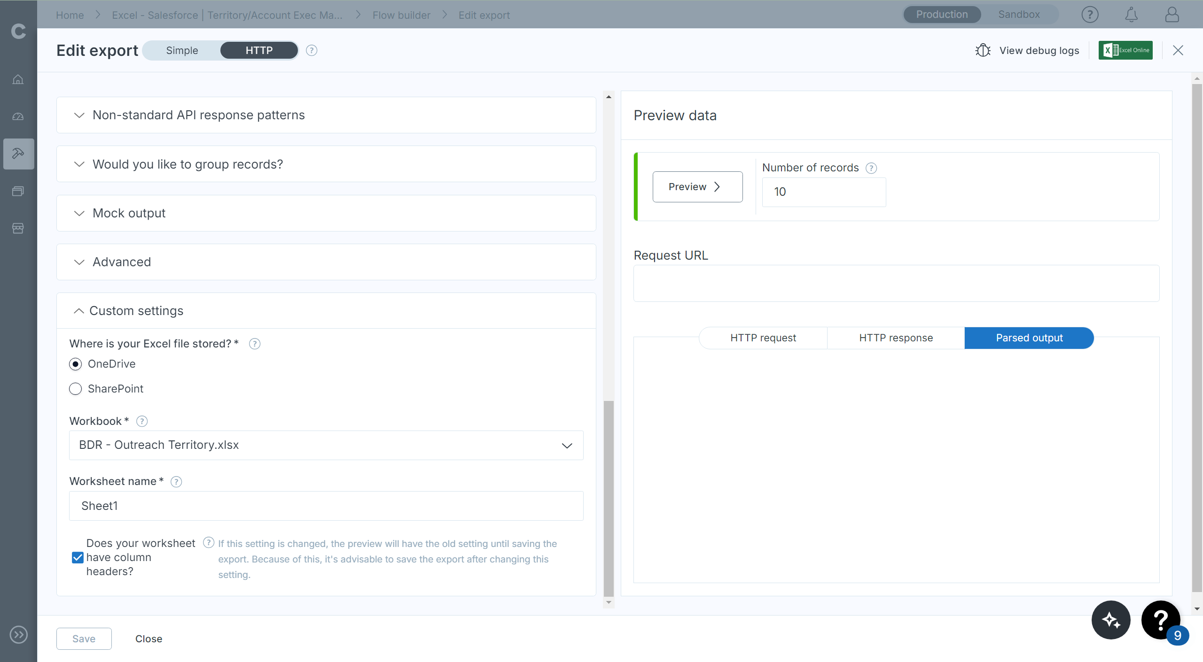Viewport: 1203px width, 662px height.
Task: Click the Number of records input
Action: (824, 192)
